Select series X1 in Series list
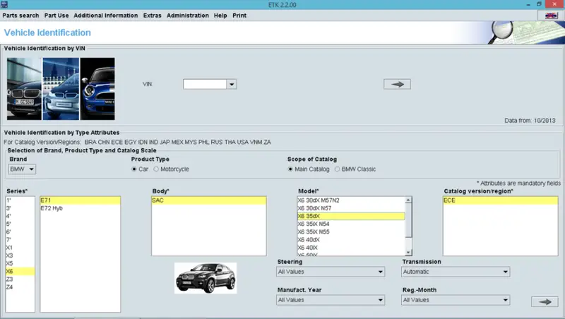The height and width of the screenshot is (319, 565). click(x=20, y=248)
